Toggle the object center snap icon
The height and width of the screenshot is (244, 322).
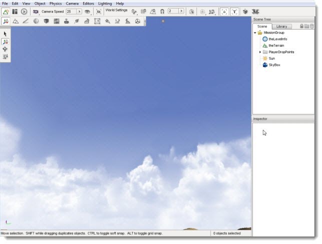click(134, 12)
